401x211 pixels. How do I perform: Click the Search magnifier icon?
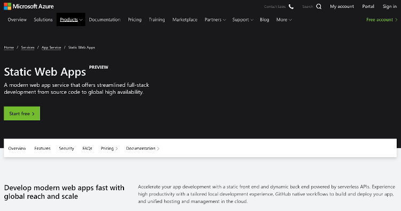point(319,6)
